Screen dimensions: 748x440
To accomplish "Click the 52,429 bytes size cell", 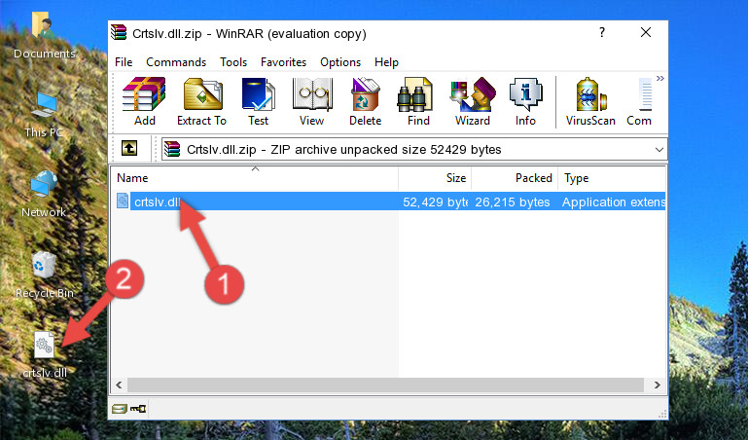I will [x=435, y=202].
